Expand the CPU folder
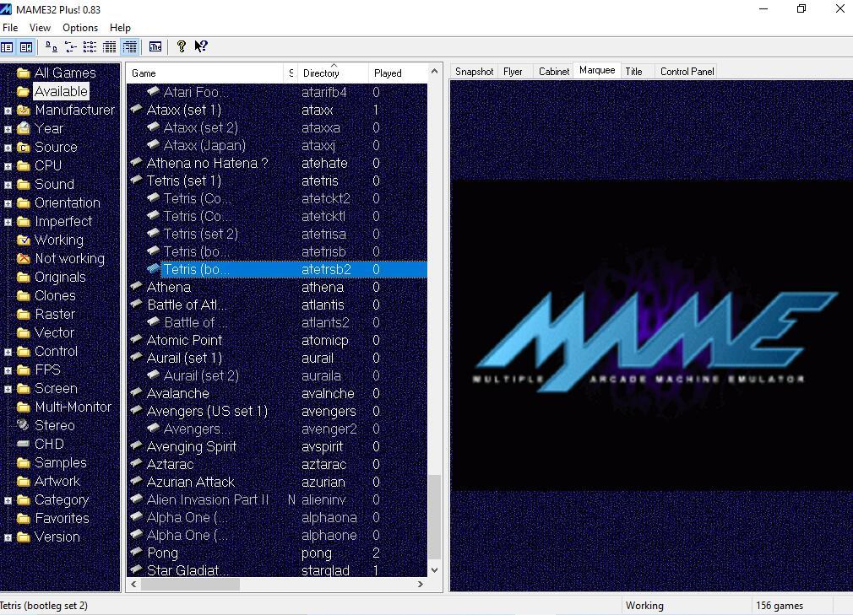 coord(8,166)
